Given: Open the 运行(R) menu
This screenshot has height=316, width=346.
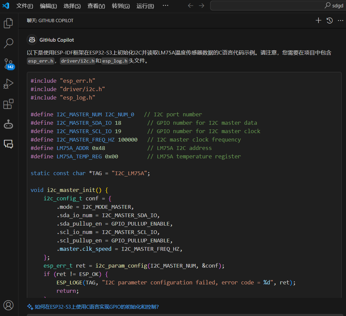Looking at the screenshot, I should tap(145, 6).
